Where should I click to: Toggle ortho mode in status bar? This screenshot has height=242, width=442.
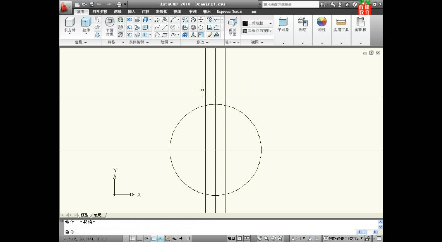(139, 239)
